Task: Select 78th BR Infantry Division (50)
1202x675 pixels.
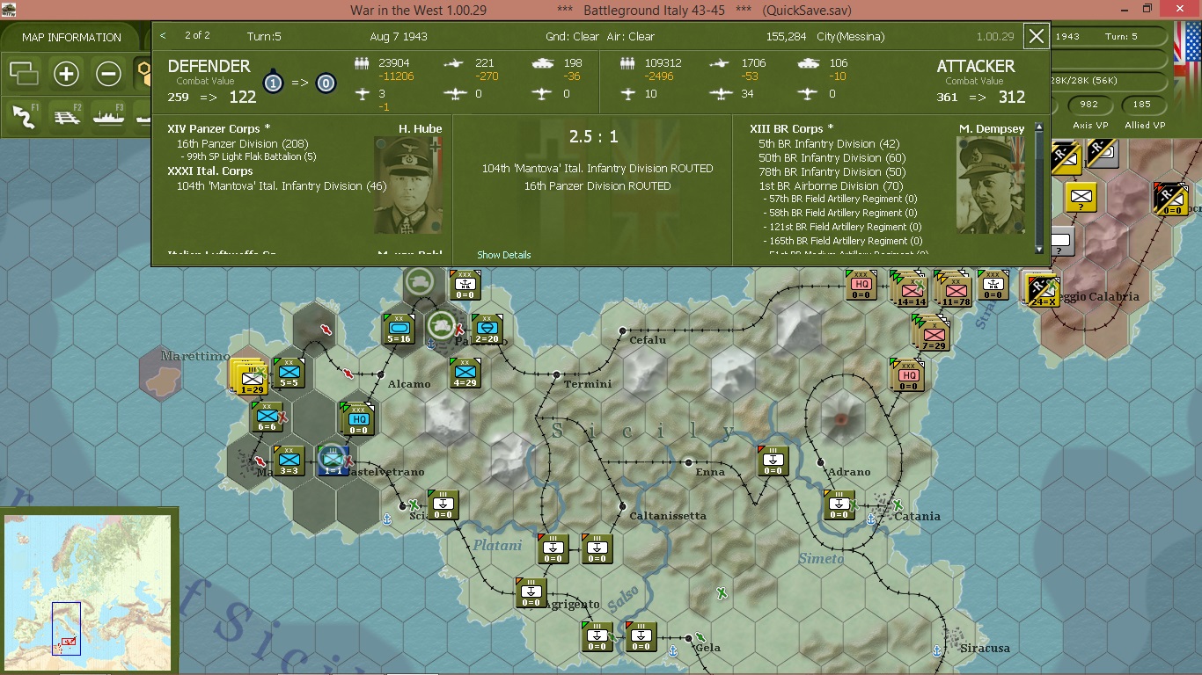Action: [x=832, y=171]
